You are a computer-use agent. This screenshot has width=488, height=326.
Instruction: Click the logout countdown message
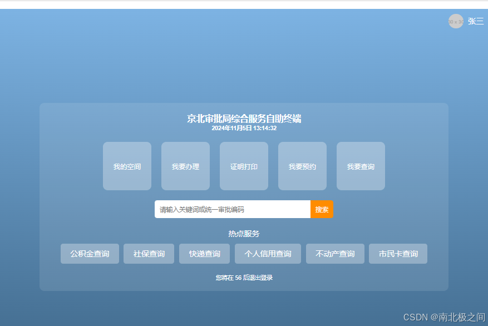tap(244, 278)
